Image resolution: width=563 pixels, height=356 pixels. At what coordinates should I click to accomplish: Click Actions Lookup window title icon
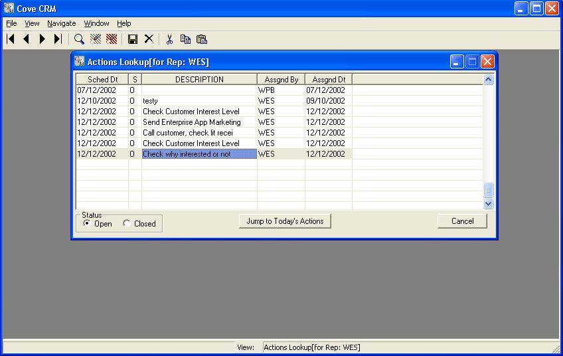pyautogui.click(x=80, y=61)
